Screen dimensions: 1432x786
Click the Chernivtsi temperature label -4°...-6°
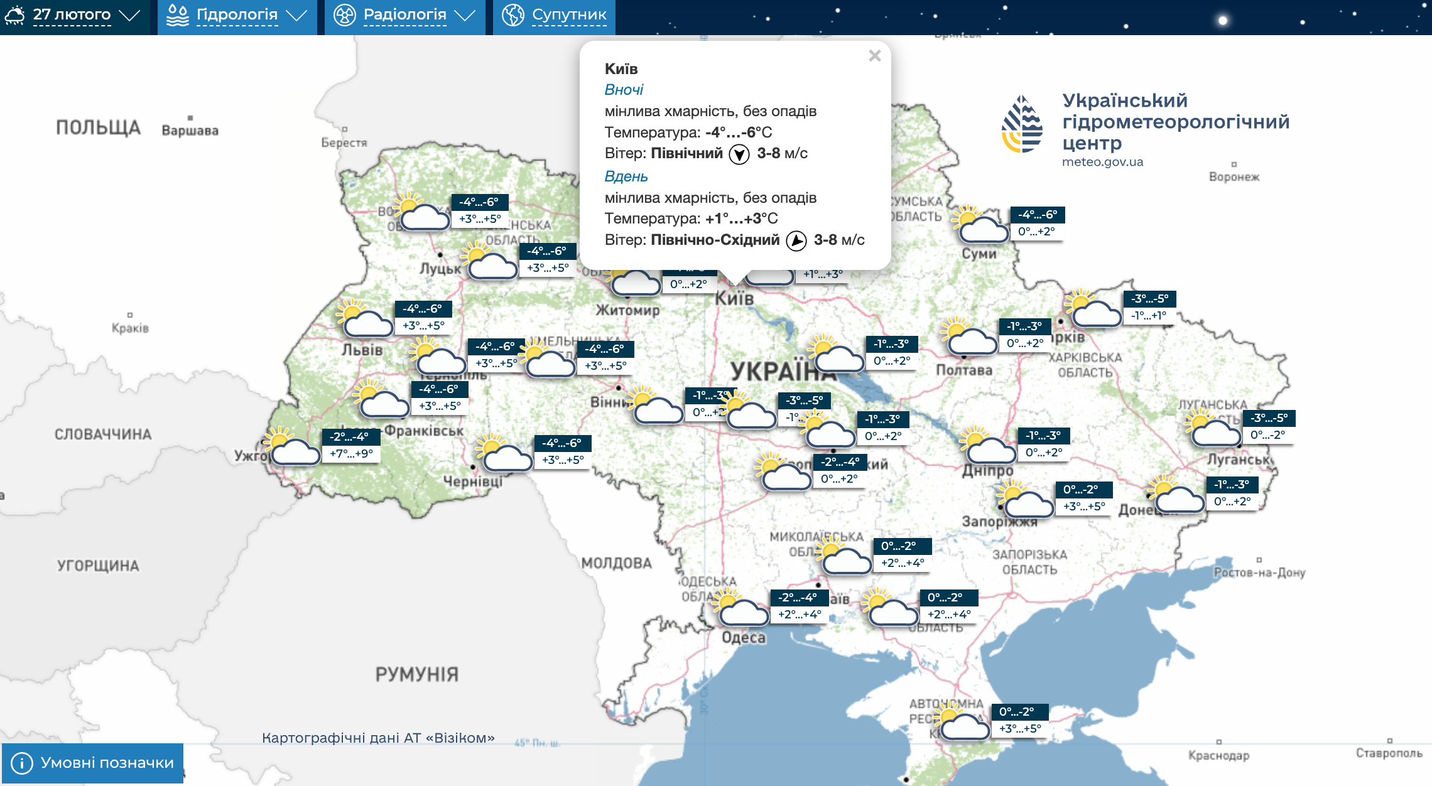(562, 443)
